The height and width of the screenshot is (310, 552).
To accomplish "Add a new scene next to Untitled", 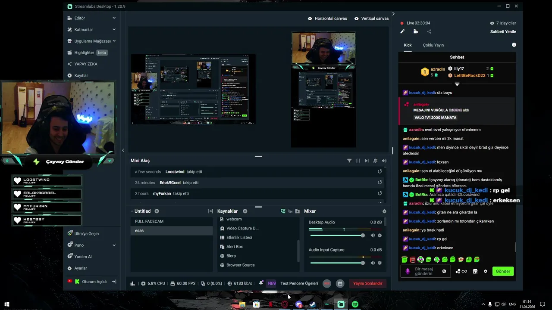I will tap(157, 211).
